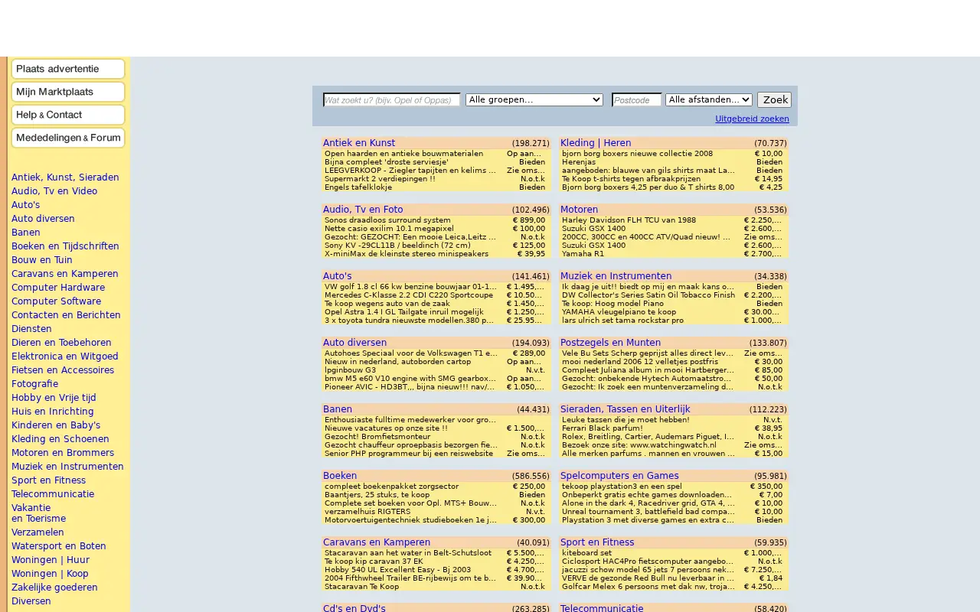980x612 pixels.
Task: Open Woningen | Huur sidebar link
Action: [50, 560]
